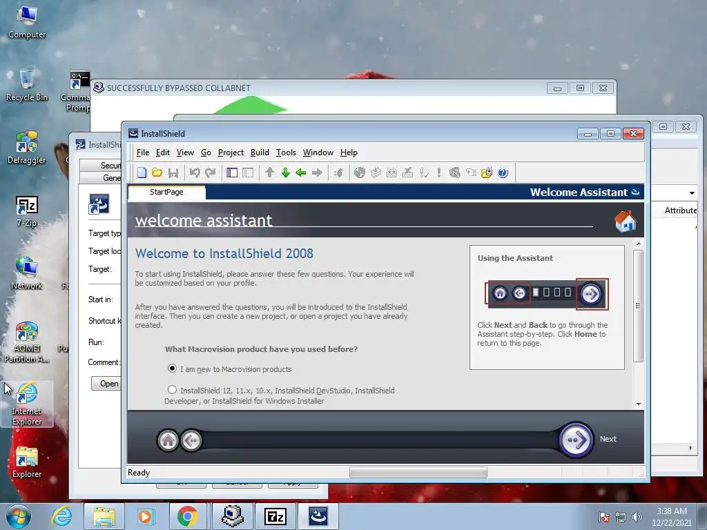Click the second pane layout toolbar icon
707x530 pixels.
[x=248, y=173]
